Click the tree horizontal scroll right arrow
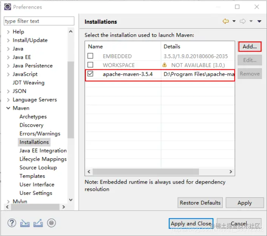The width and height of the screenshot is (267, 236). pyautogui.click(x=63, y=207)
